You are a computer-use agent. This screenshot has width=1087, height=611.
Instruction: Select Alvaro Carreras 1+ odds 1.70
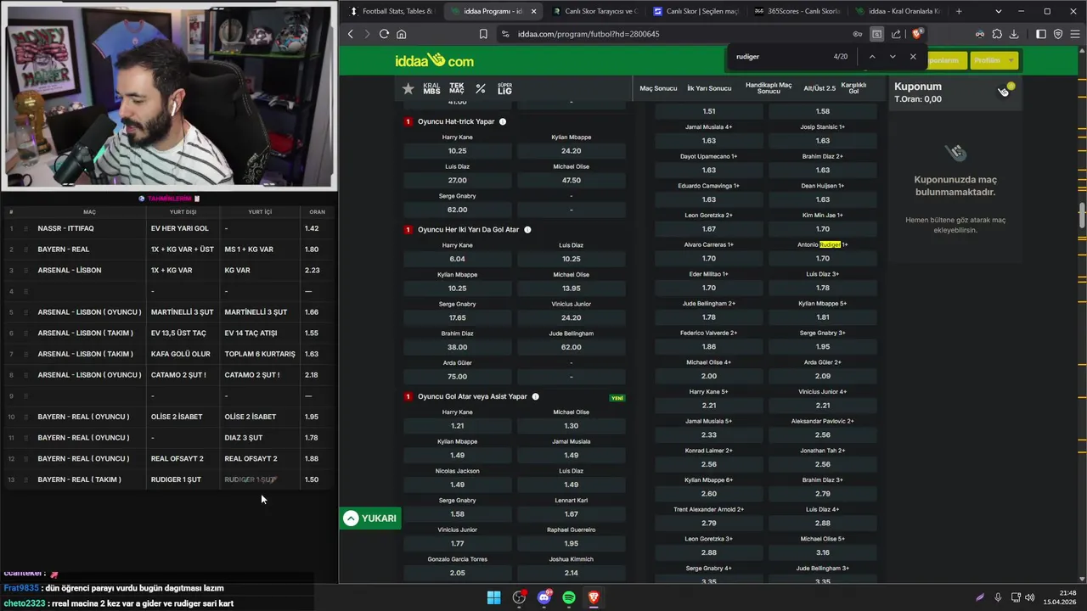[x=709, y=258]
